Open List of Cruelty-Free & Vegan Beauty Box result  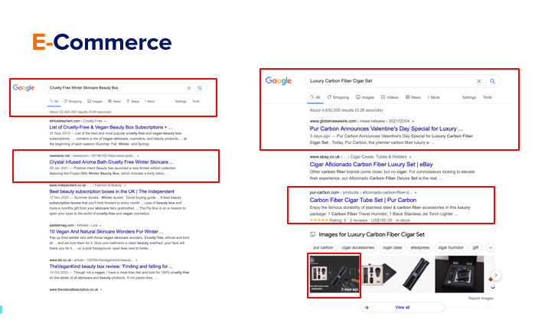111,127
